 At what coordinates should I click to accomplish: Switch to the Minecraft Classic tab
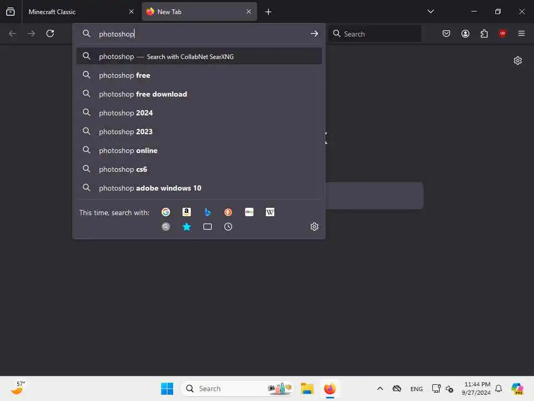point(80,11)
